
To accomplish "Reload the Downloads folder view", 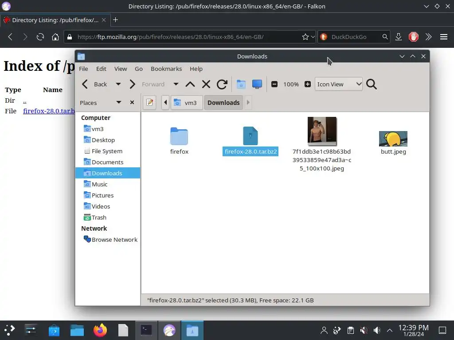I will click(x=222, y=84).
